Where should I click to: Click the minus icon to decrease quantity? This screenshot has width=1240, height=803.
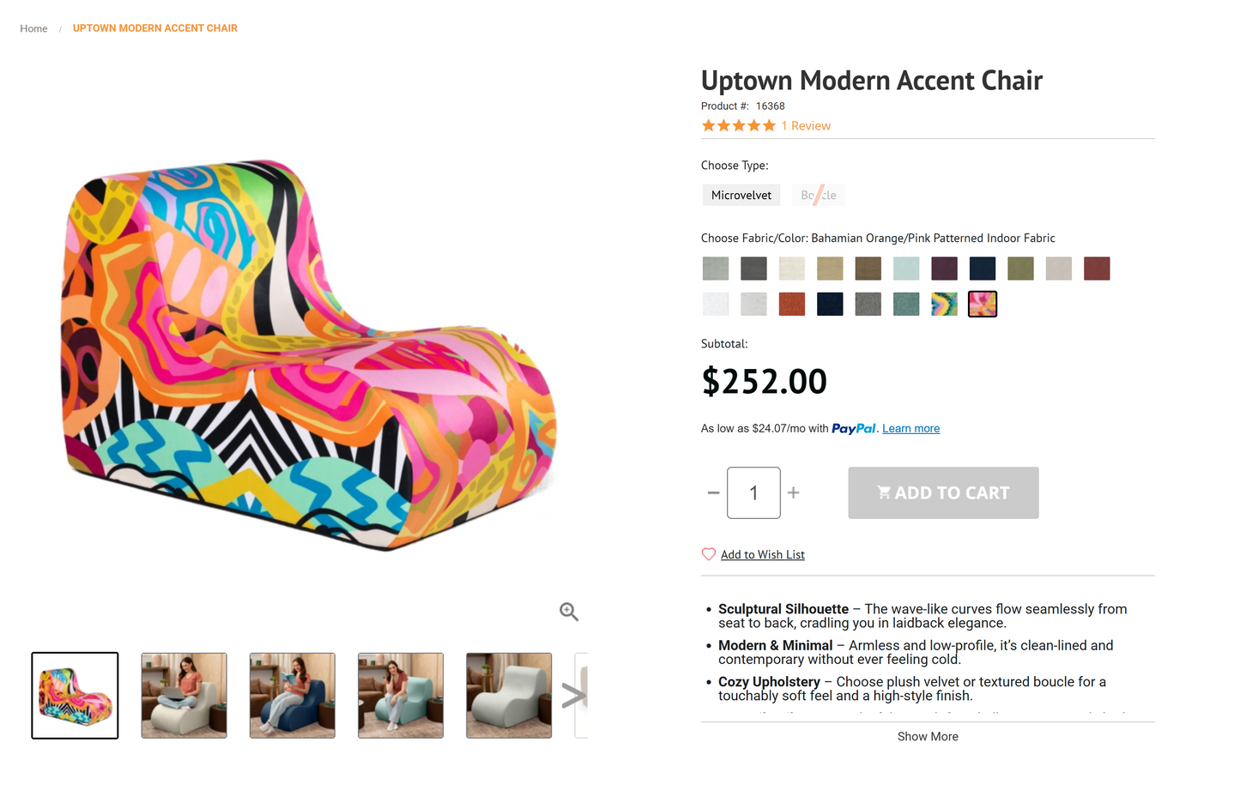[x=713, y=492]
